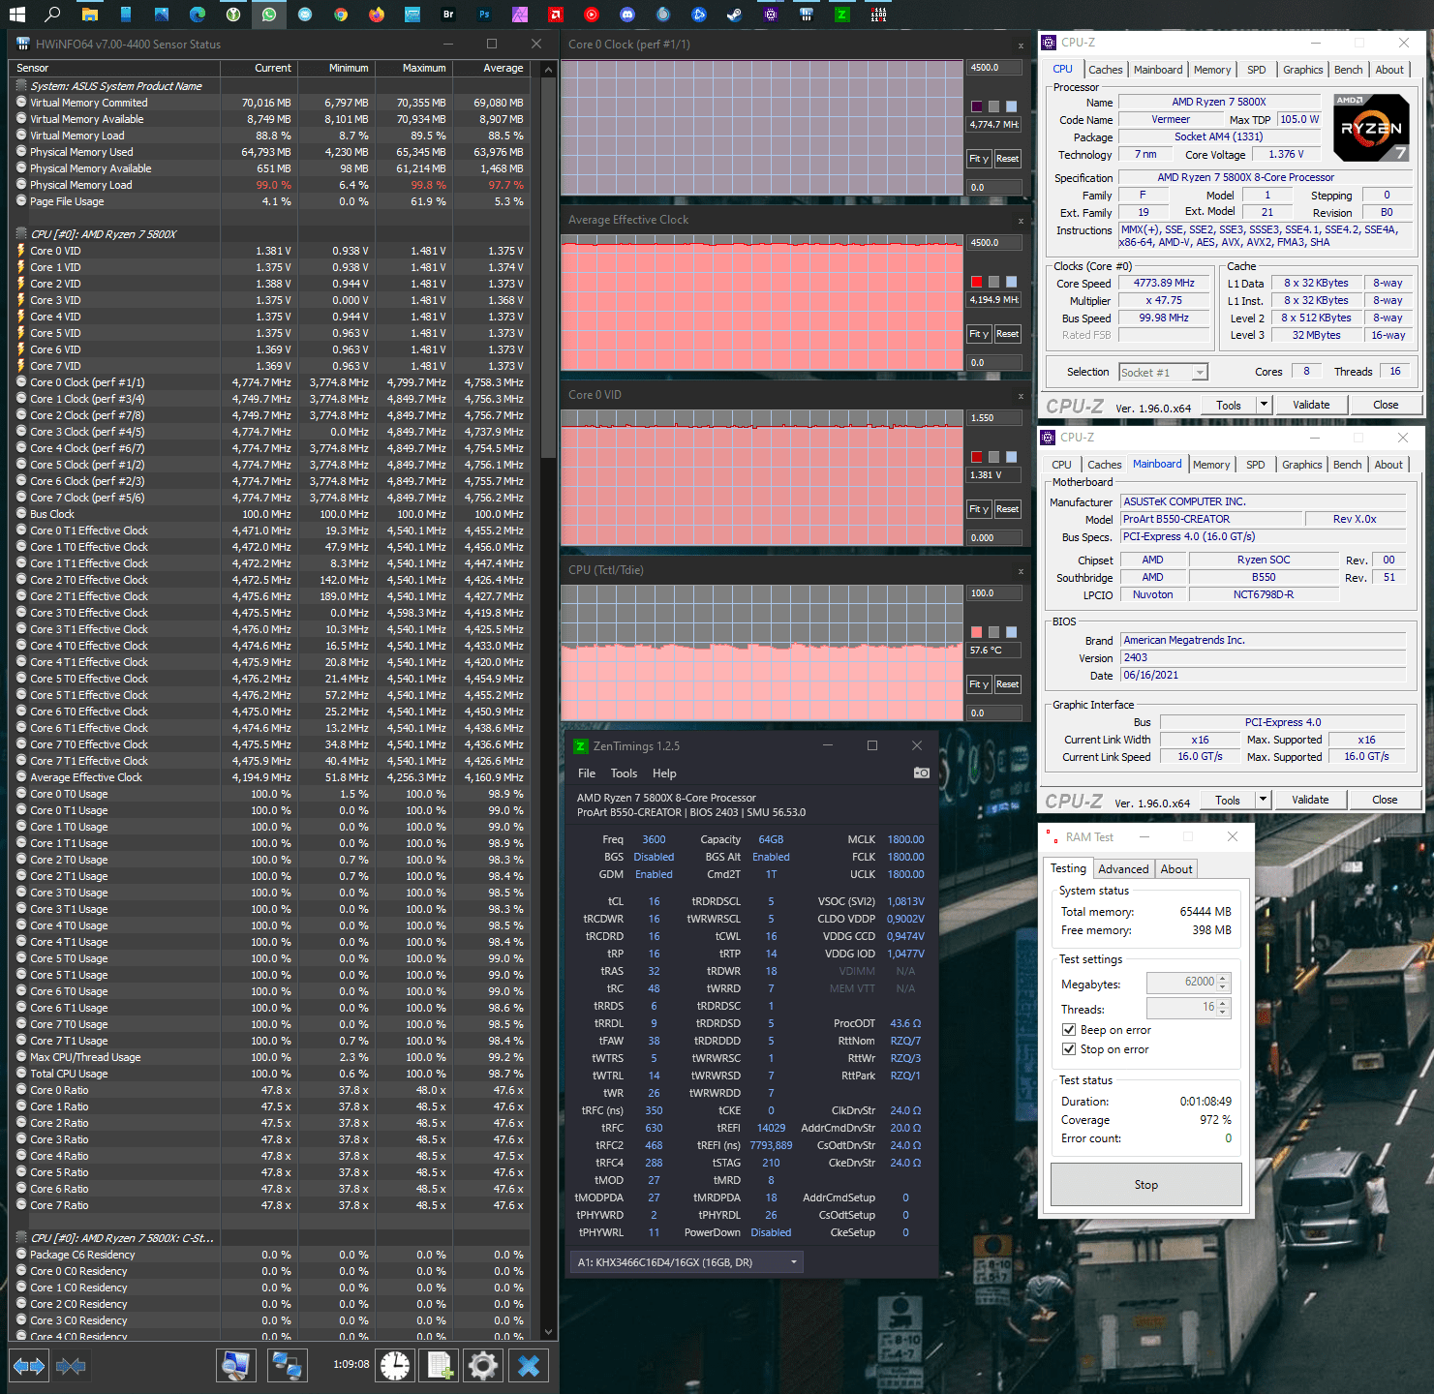Open Graphics tab in CPU-Z processor window
Screen dimensions: 1434x1394
[x=1303, y=70]
